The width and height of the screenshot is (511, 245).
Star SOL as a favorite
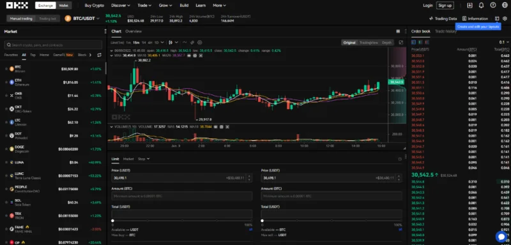(x=6, y=202)
